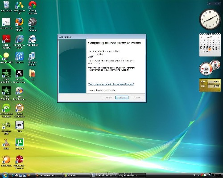223x178 pixels.
Task: Switch to the fourth taskbar window button
Action: (132, 175)
